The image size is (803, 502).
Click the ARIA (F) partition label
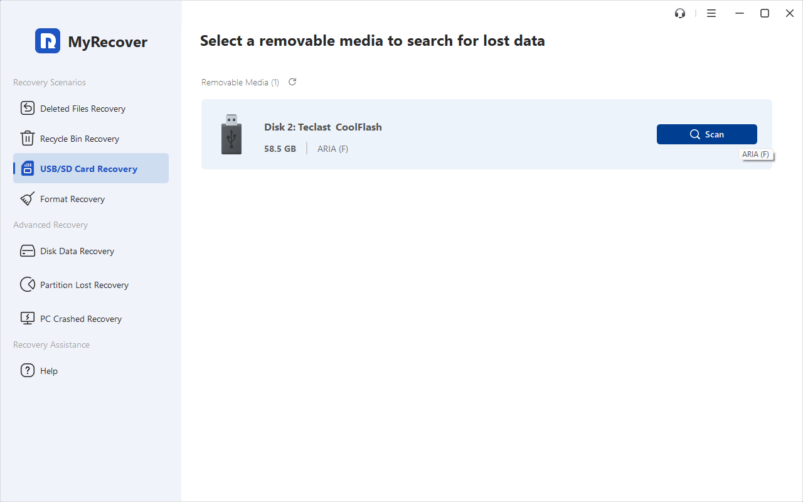click(x=332, y=149)
